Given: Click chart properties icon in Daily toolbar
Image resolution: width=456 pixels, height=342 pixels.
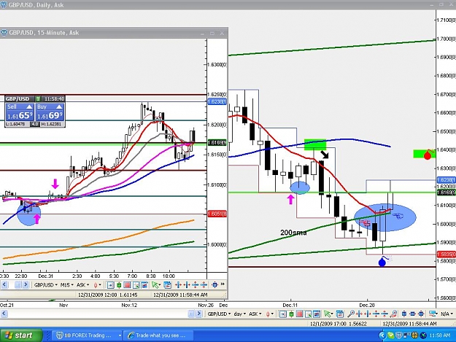Looking at the screenshot, I should [x=340, y=314].
